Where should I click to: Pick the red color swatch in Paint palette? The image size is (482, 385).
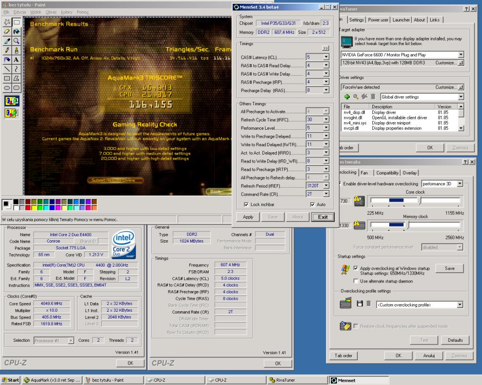(28, 208)
